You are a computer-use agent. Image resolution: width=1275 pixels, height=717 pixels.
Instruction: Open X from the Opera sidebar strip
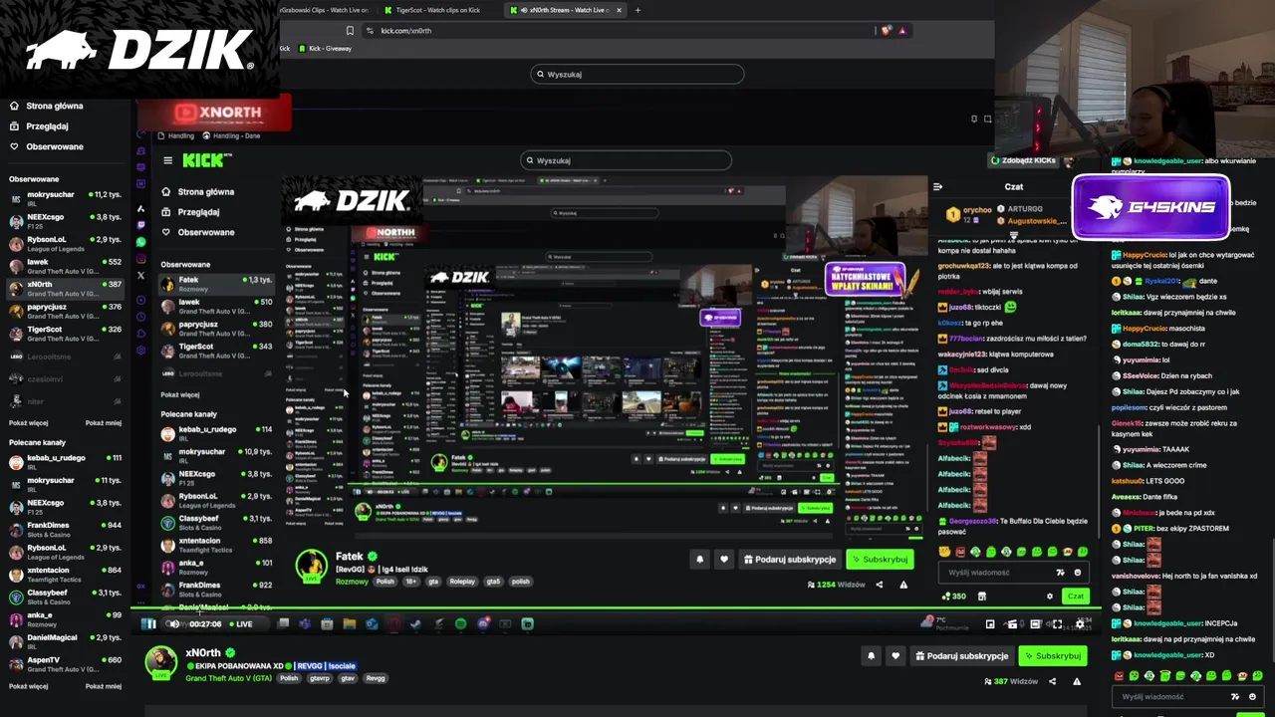(140, 276)
